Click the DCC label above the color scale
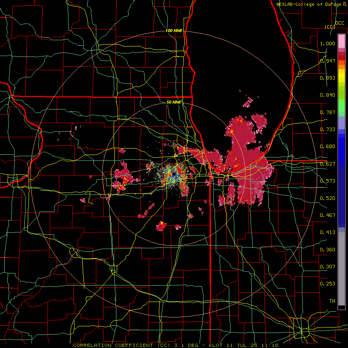This screenshot has width=348, height=348. click(x=339, y=23)
